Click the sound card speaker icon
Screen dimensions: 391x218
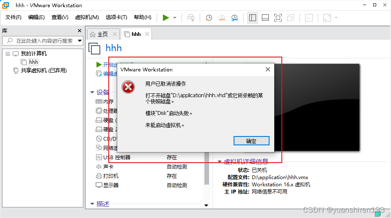pyautogui.click(x=99, y=166)
